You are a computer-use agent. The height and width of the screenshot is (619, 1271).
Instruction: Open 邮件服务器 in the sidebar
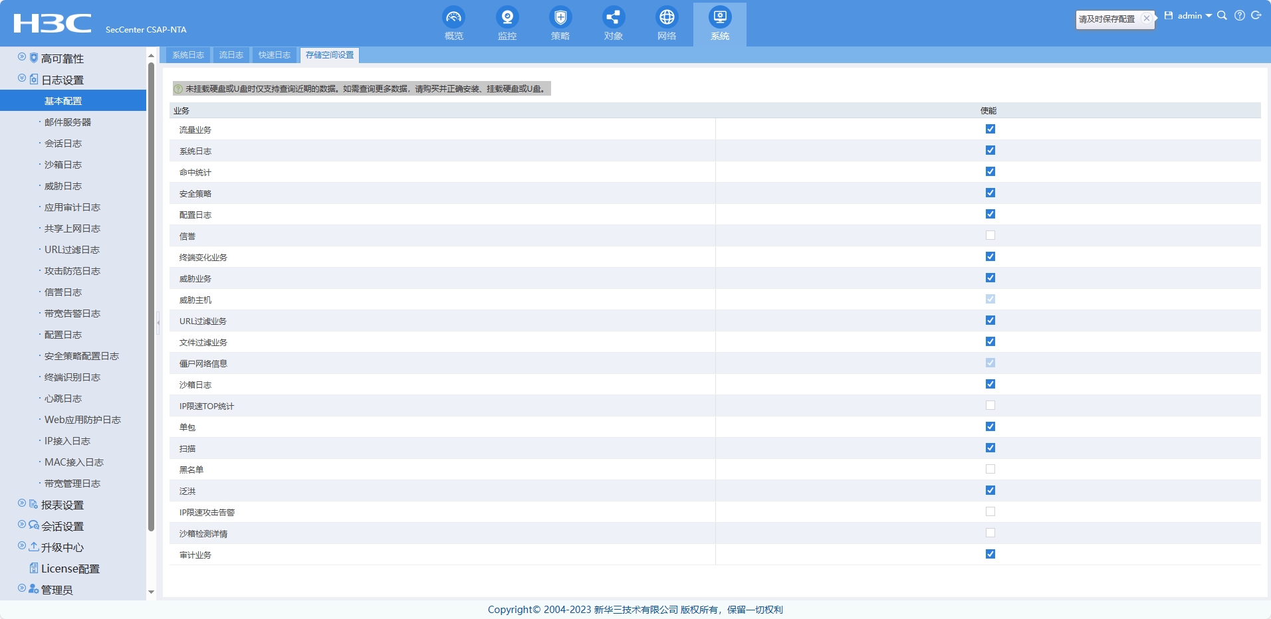[x=68, y=122]
